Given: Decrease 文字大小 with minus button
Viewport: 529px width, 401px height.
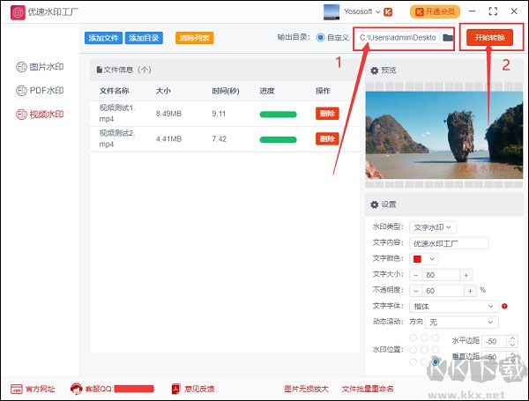Looking at the screenshot, I should point(415,275).
